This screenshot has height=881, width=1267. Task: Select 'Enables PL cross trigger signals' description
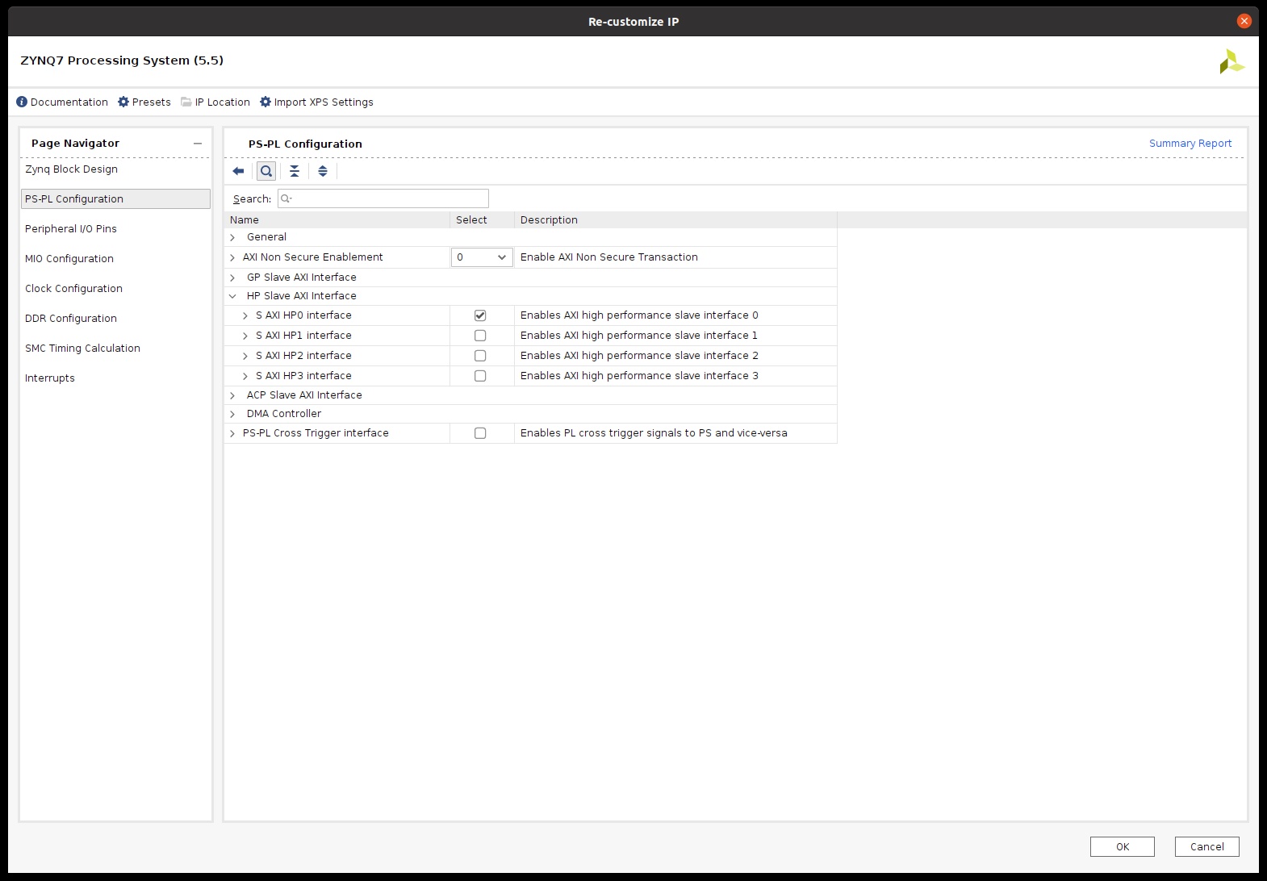[654, 432]
